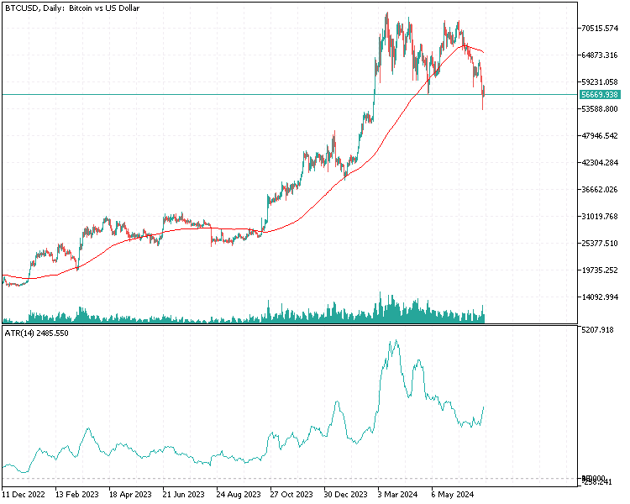Select the 13 Feb 2023 date label

point(76,495)
